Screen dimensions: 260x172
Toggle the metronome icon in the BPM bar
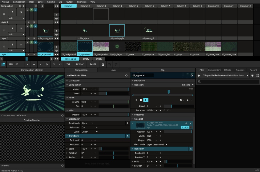coord(103,64)
